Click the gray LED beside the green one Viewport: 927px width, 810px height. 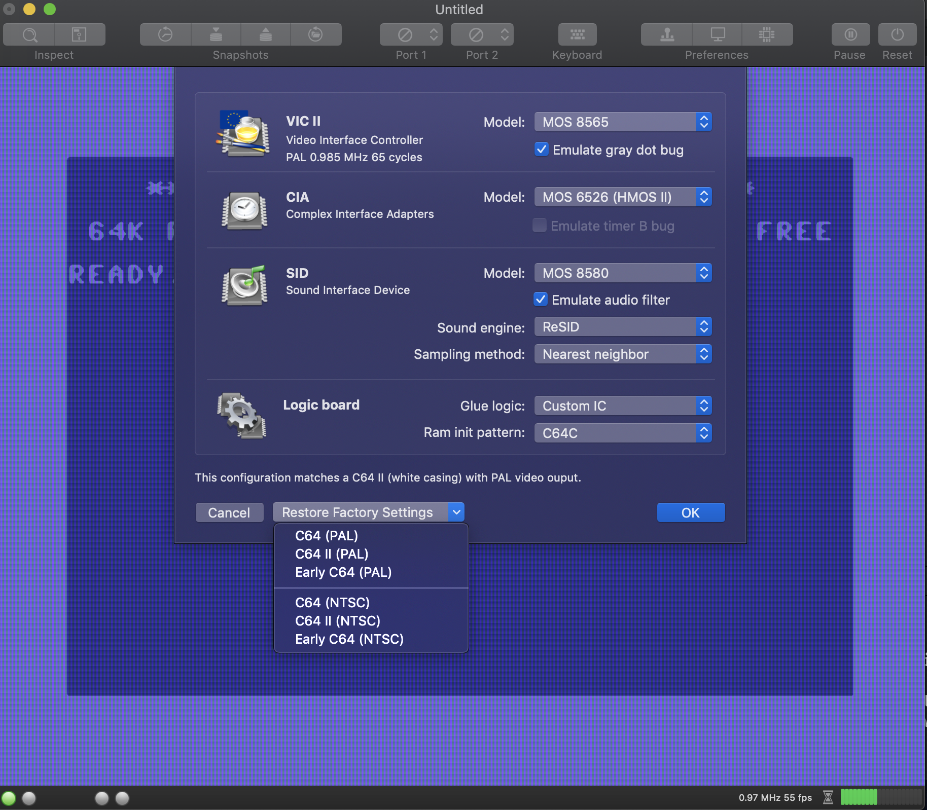(x=29, y=798)
